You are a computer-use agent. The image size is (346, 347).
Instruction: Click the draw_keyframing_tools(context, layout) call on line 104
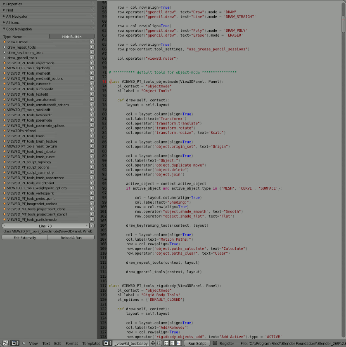pyautogui.click(x=167, y=225)
